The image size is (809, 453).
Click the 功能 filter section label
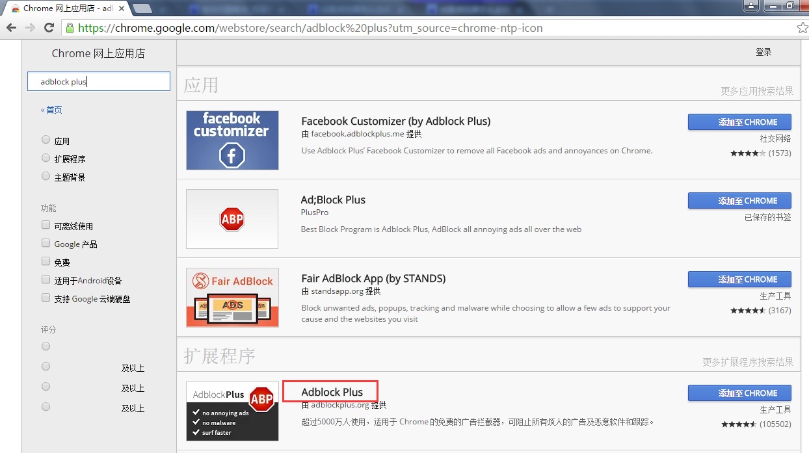click(x=48, y=208)
